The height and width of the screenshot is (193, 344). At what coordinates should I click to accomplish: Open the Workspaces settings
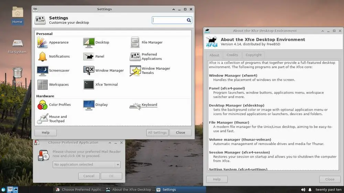click(42, 84)
